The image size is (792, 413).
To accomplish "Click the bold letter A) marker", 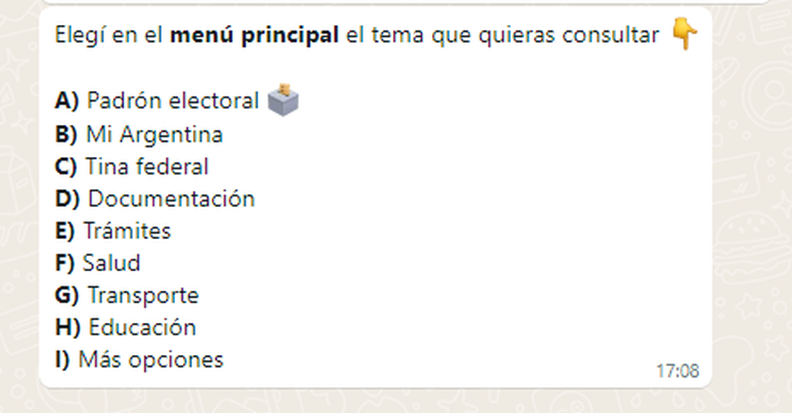I will pyautogui.click(x=67, y=101).
